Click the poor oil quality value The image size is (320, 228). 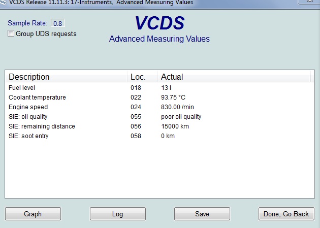pos(181,117)
